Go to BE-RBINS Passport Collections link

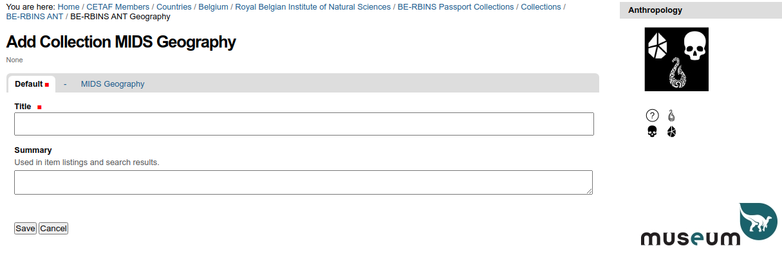pos(456,7)
